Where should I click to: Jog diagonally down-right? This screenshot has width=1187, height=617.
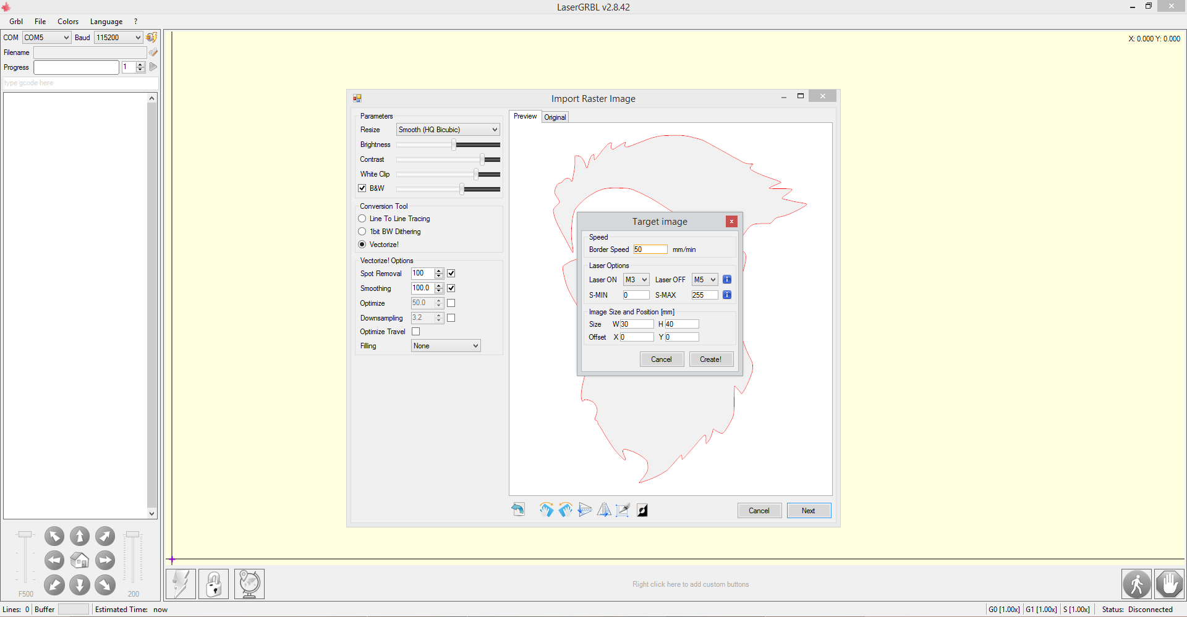(105, 584)
